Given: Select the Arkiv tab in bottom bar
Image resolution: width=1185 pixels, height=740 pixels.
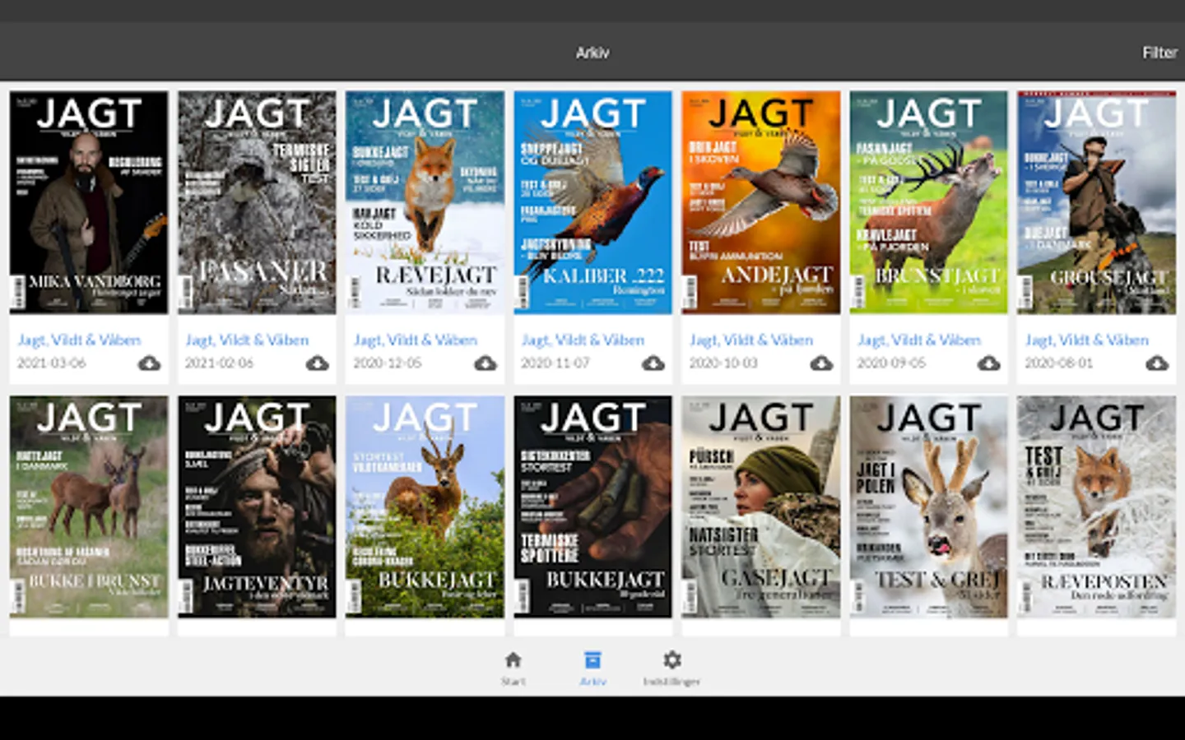Looking at the screenshot, I should click(592, 668).
